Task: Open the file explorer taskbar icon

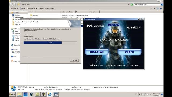Action: (19, 95)
